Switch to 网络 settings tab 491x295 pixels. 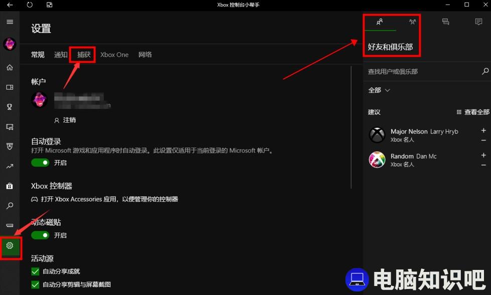(145, 54)
